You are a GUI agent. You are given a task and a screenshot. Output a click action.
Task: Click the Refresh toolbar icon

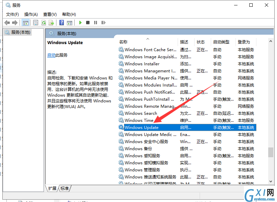point(44,23)
